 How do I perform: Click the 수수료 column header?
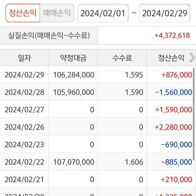tap(122, 58)
